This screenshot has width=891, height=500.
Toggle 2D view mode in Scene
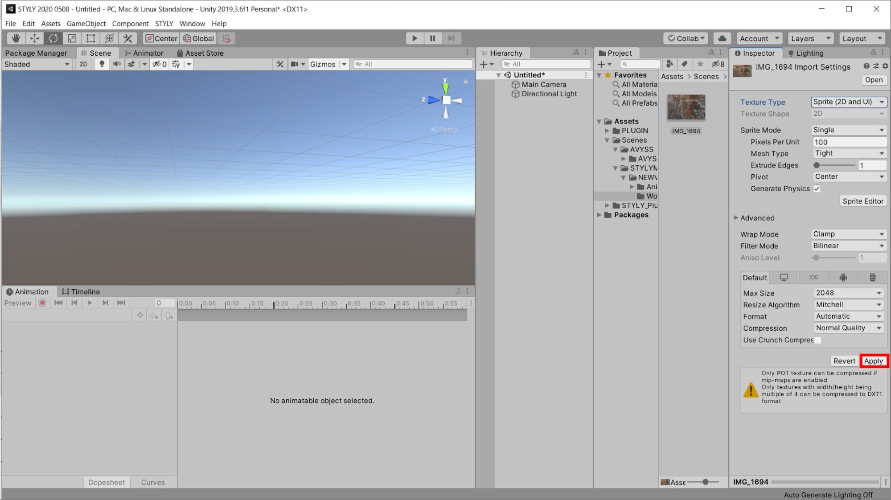(x=83, y=64)
